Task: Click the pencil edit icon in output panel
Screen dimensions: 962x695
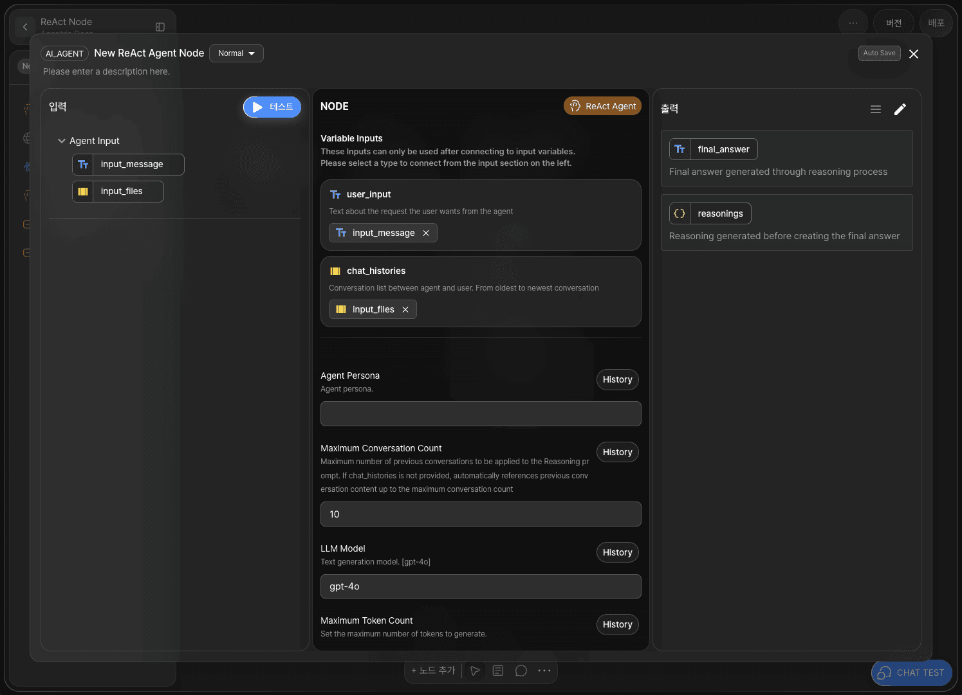Action: 900,109
